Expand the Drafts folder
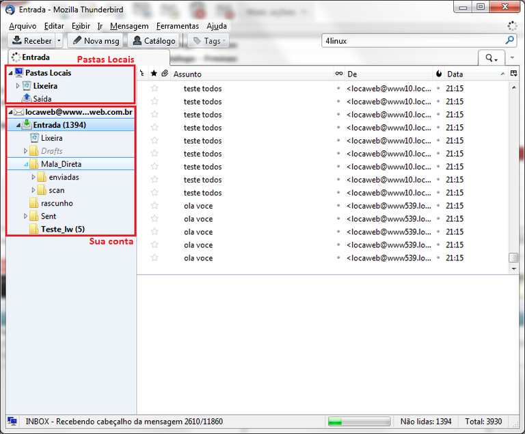The image size is (525, 434). [25, 151]
